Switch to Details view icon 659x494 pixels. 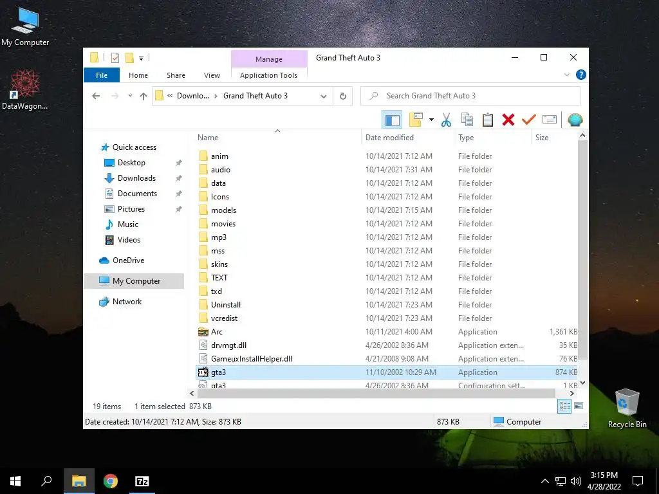[x=564, y=406]
